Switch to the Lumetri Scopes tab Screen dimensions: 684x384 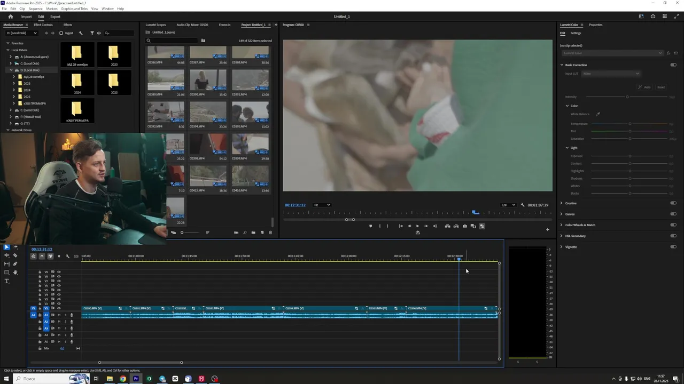click(x=156, y=25)
